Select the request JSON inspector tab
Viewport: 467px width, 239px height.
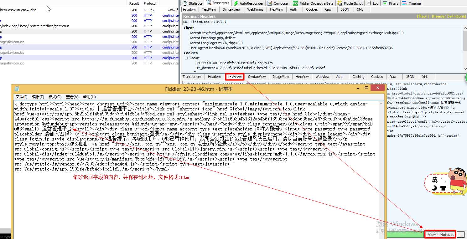tap(345, 9)
